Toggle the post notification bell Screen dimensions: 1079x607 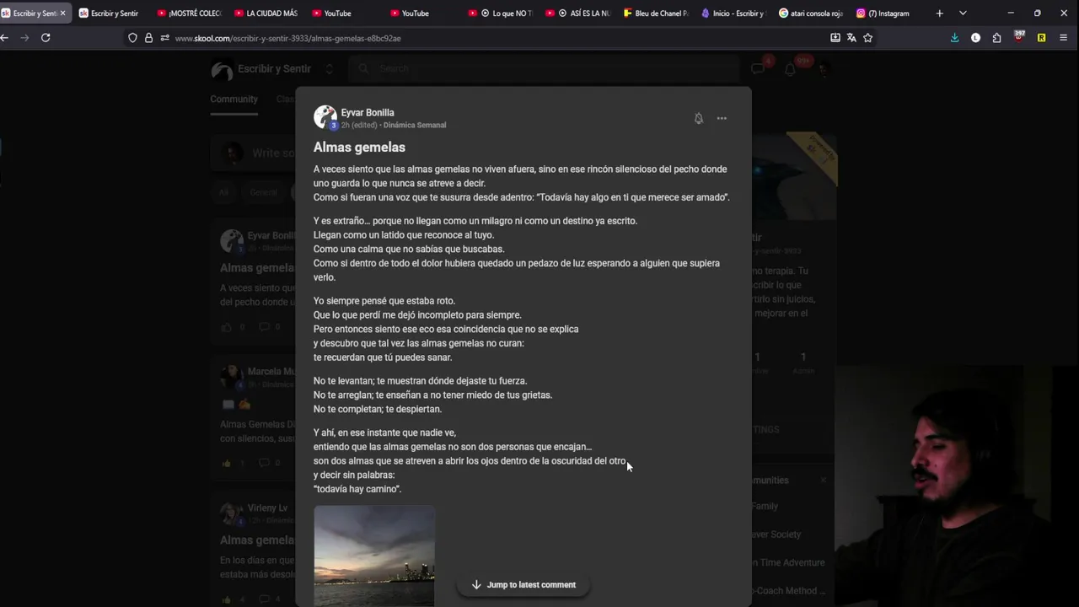[x=698, y=119]
